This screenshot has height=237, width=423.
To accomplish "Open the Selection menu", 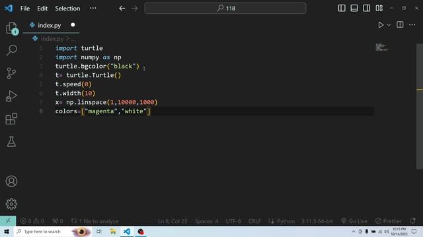I will point(67,9).
